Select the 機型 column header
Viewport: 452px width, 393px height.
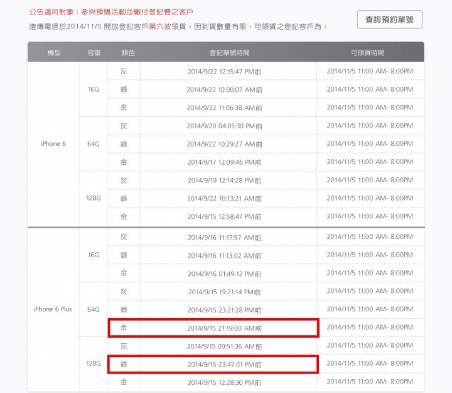pos(54,53)
